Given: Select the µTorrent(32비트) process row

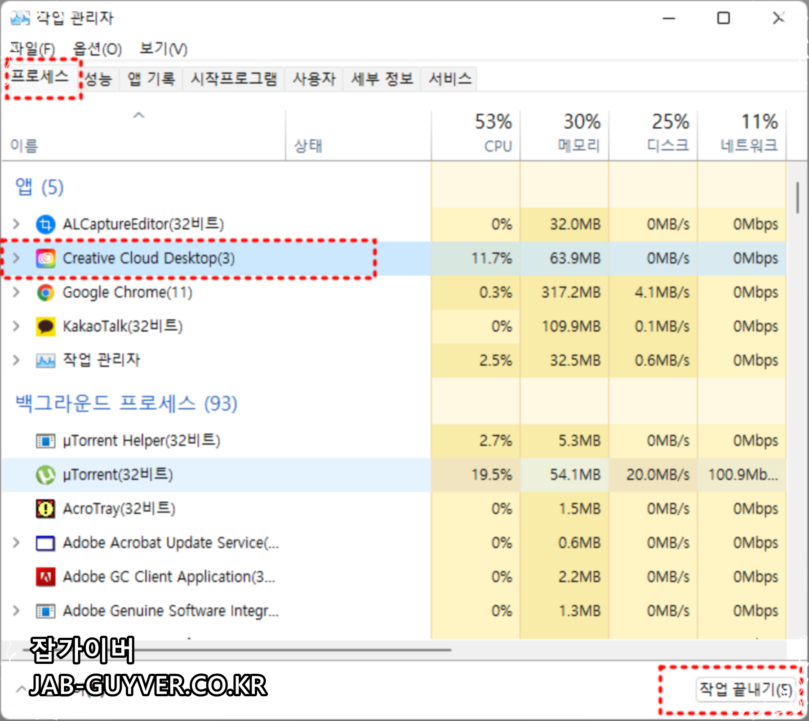Looking at the screenshot, I should (x=394, y=475).
